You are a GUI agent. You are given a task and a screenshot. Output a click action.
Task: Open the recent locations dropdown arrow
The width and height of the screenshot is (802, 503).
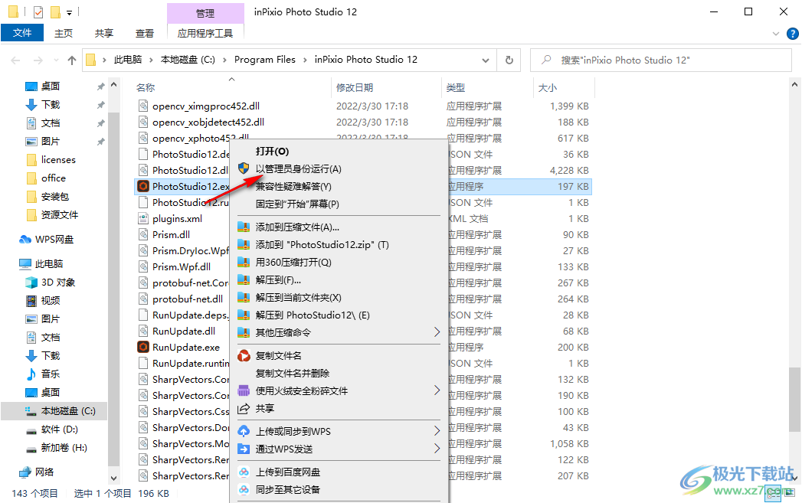[x=56, y=60]
